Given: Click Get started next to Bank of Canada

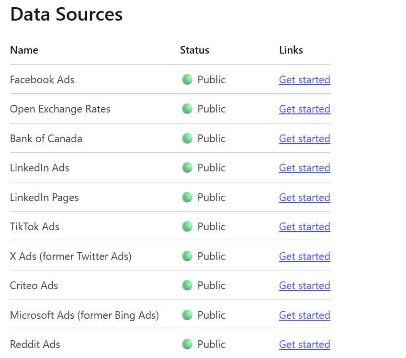Looking at the screenshot, I should 304,138.
